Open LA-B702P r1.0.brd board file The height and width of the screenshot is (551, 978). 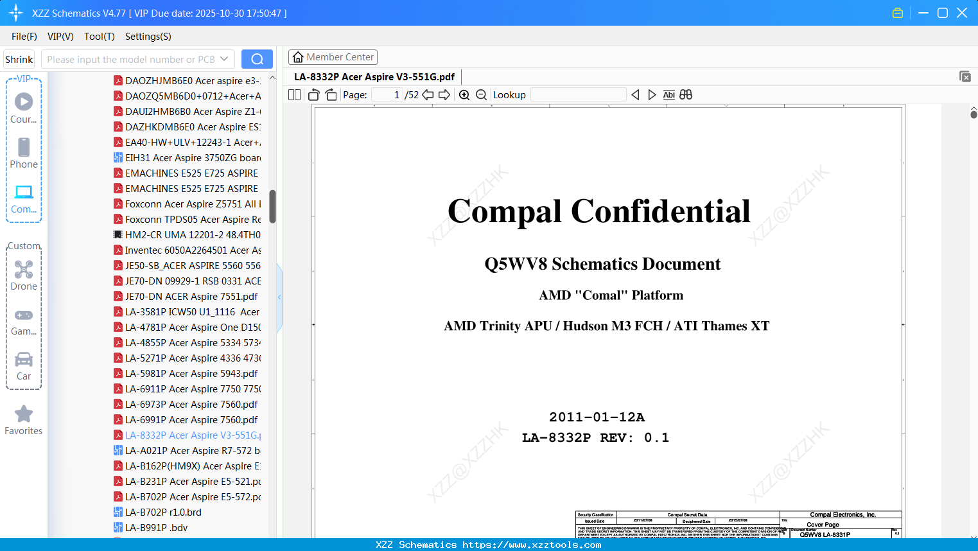click(x=158, y=512)
